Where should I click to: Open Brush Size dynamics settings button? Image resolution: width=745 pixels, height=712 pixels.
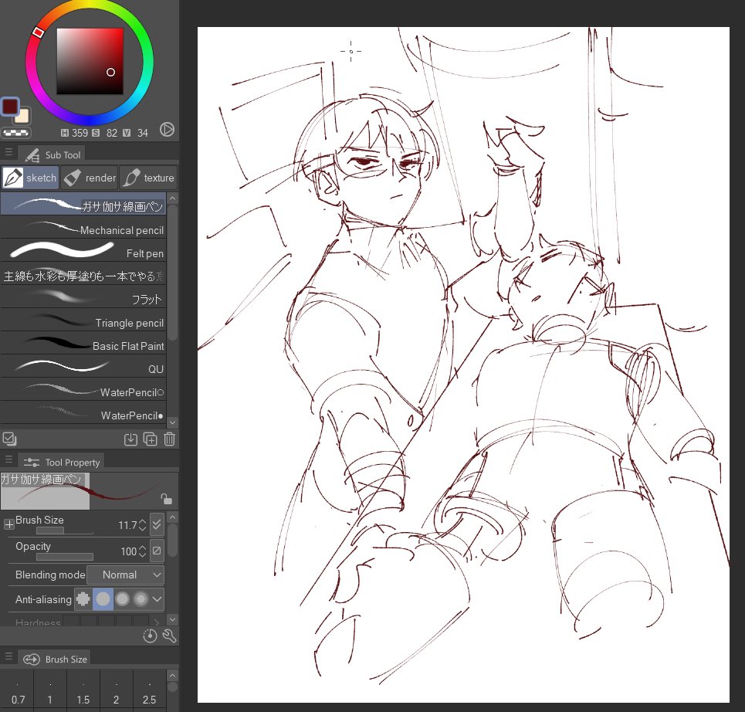[x=157, y=524]
